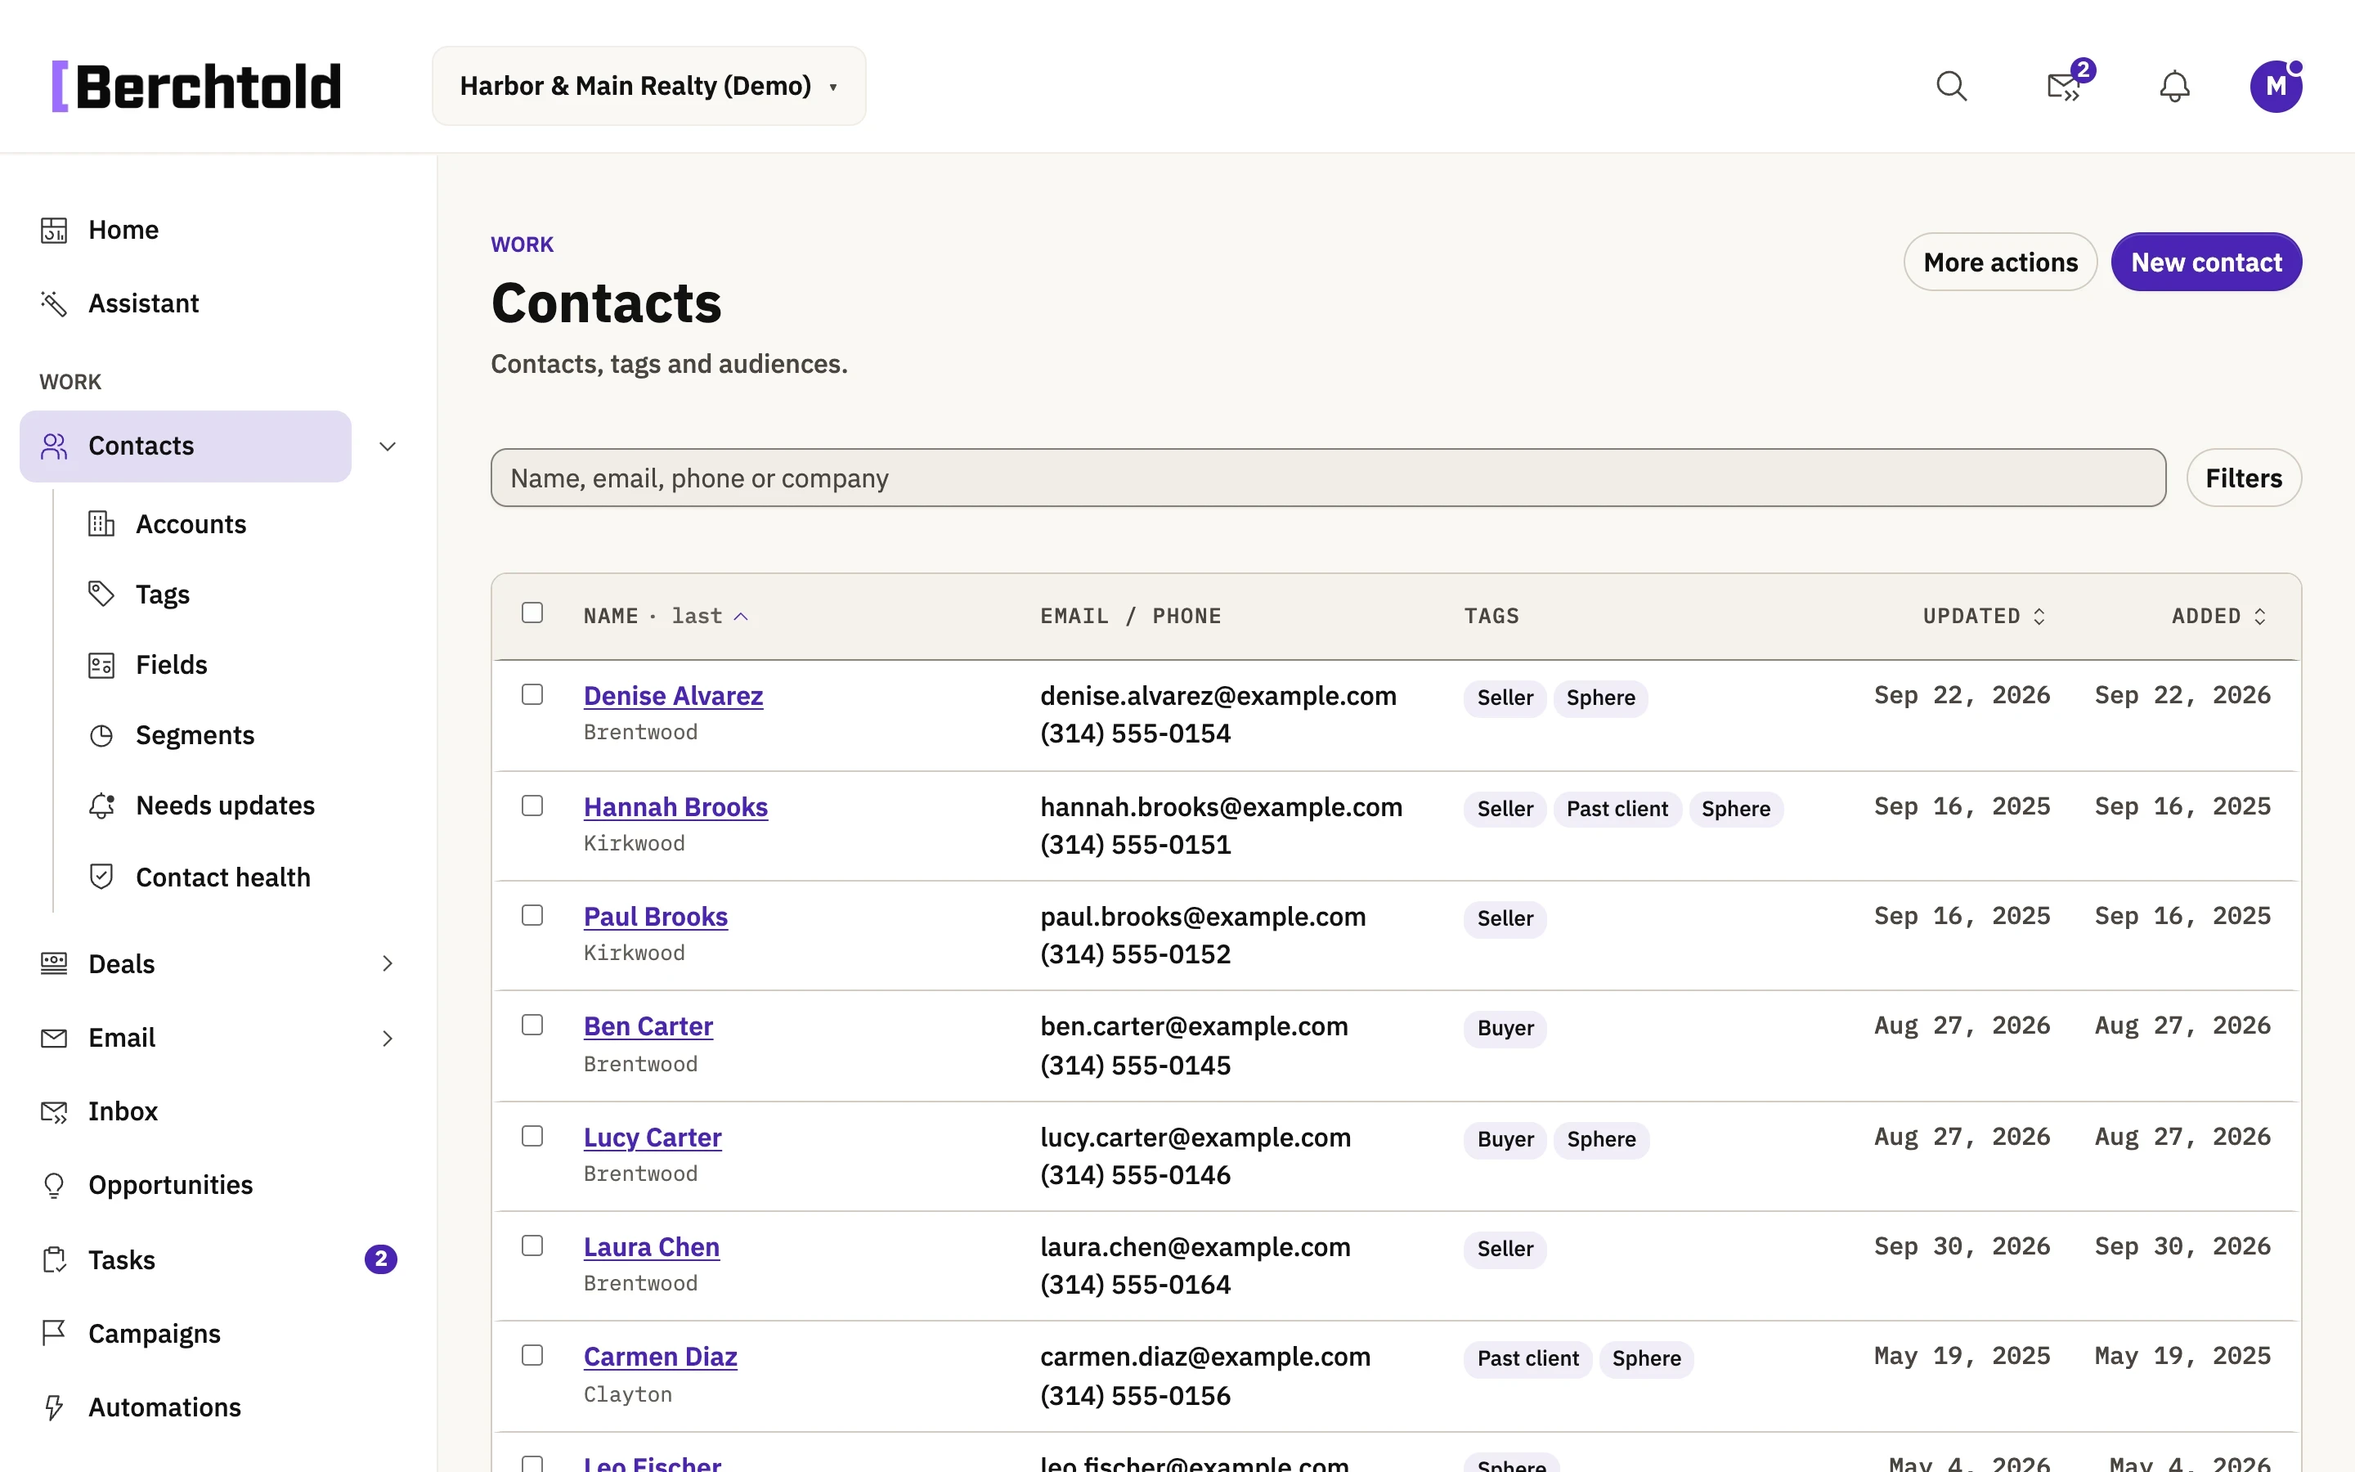Click the Buyer tag on Ben Carter

point(1505,1028)
